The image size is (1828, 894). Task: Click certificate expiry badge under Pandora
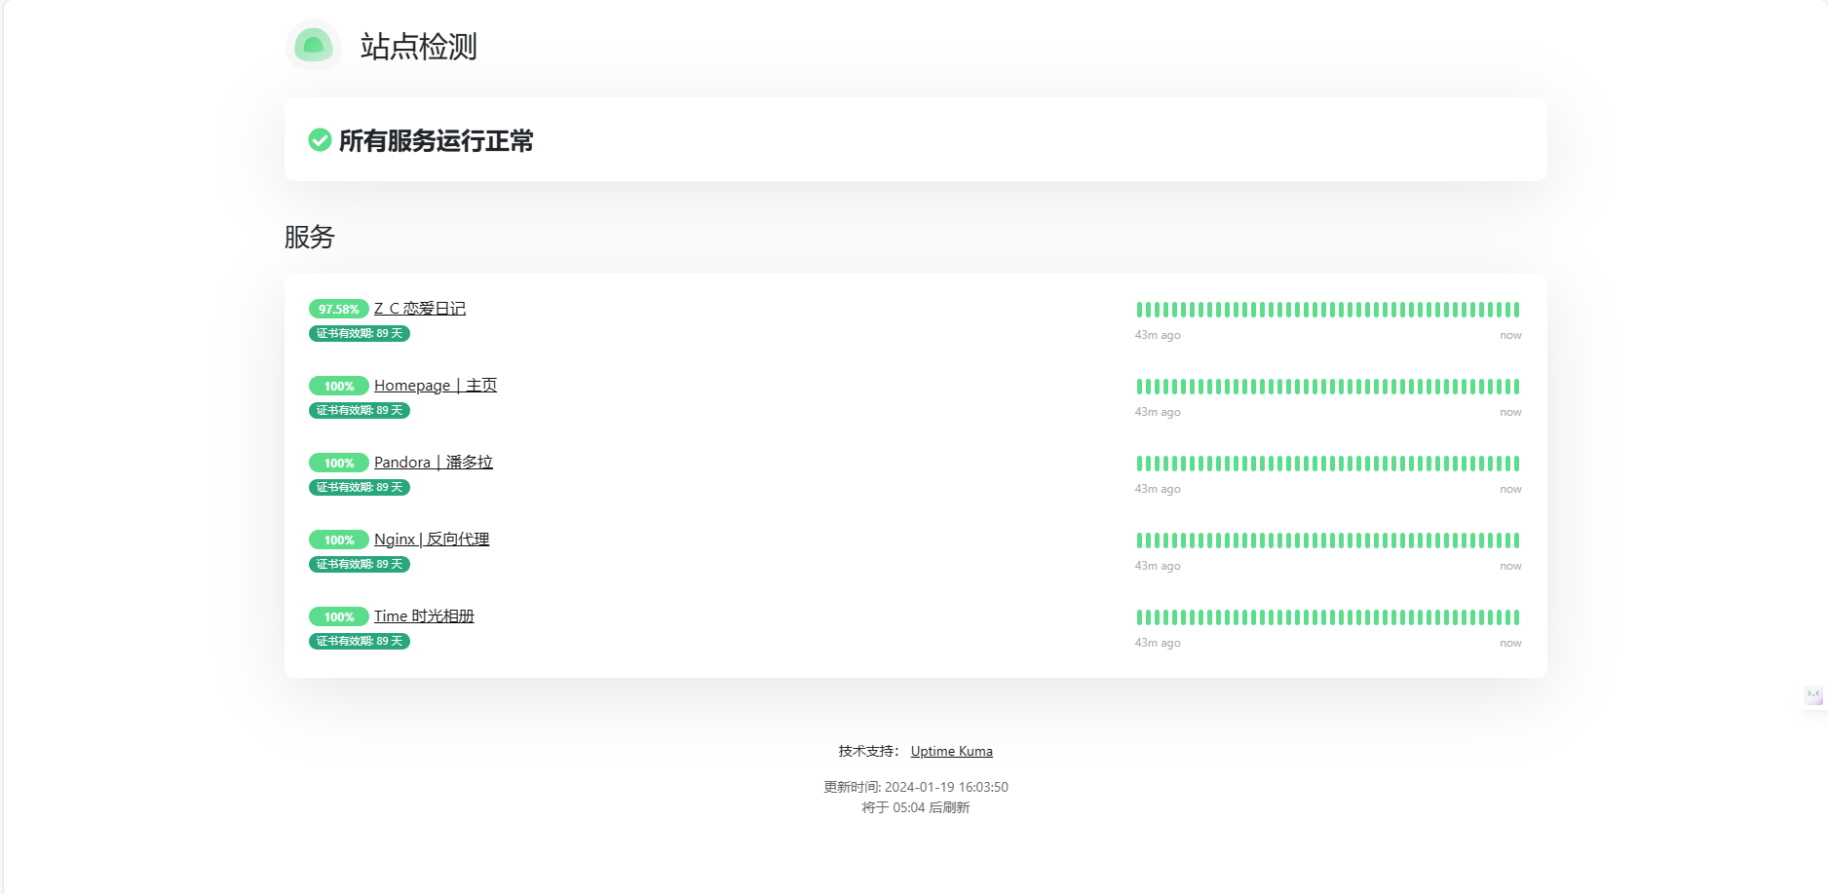(360, 487)
